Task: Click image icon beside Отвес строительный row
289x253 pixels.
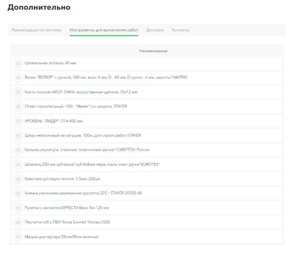Action: [18, 107]
